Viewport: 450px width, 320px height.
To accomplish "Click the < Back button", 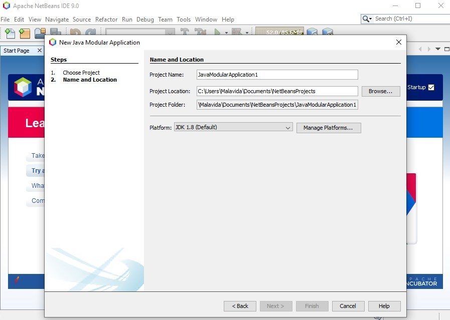I will click(x=240, y=306).
